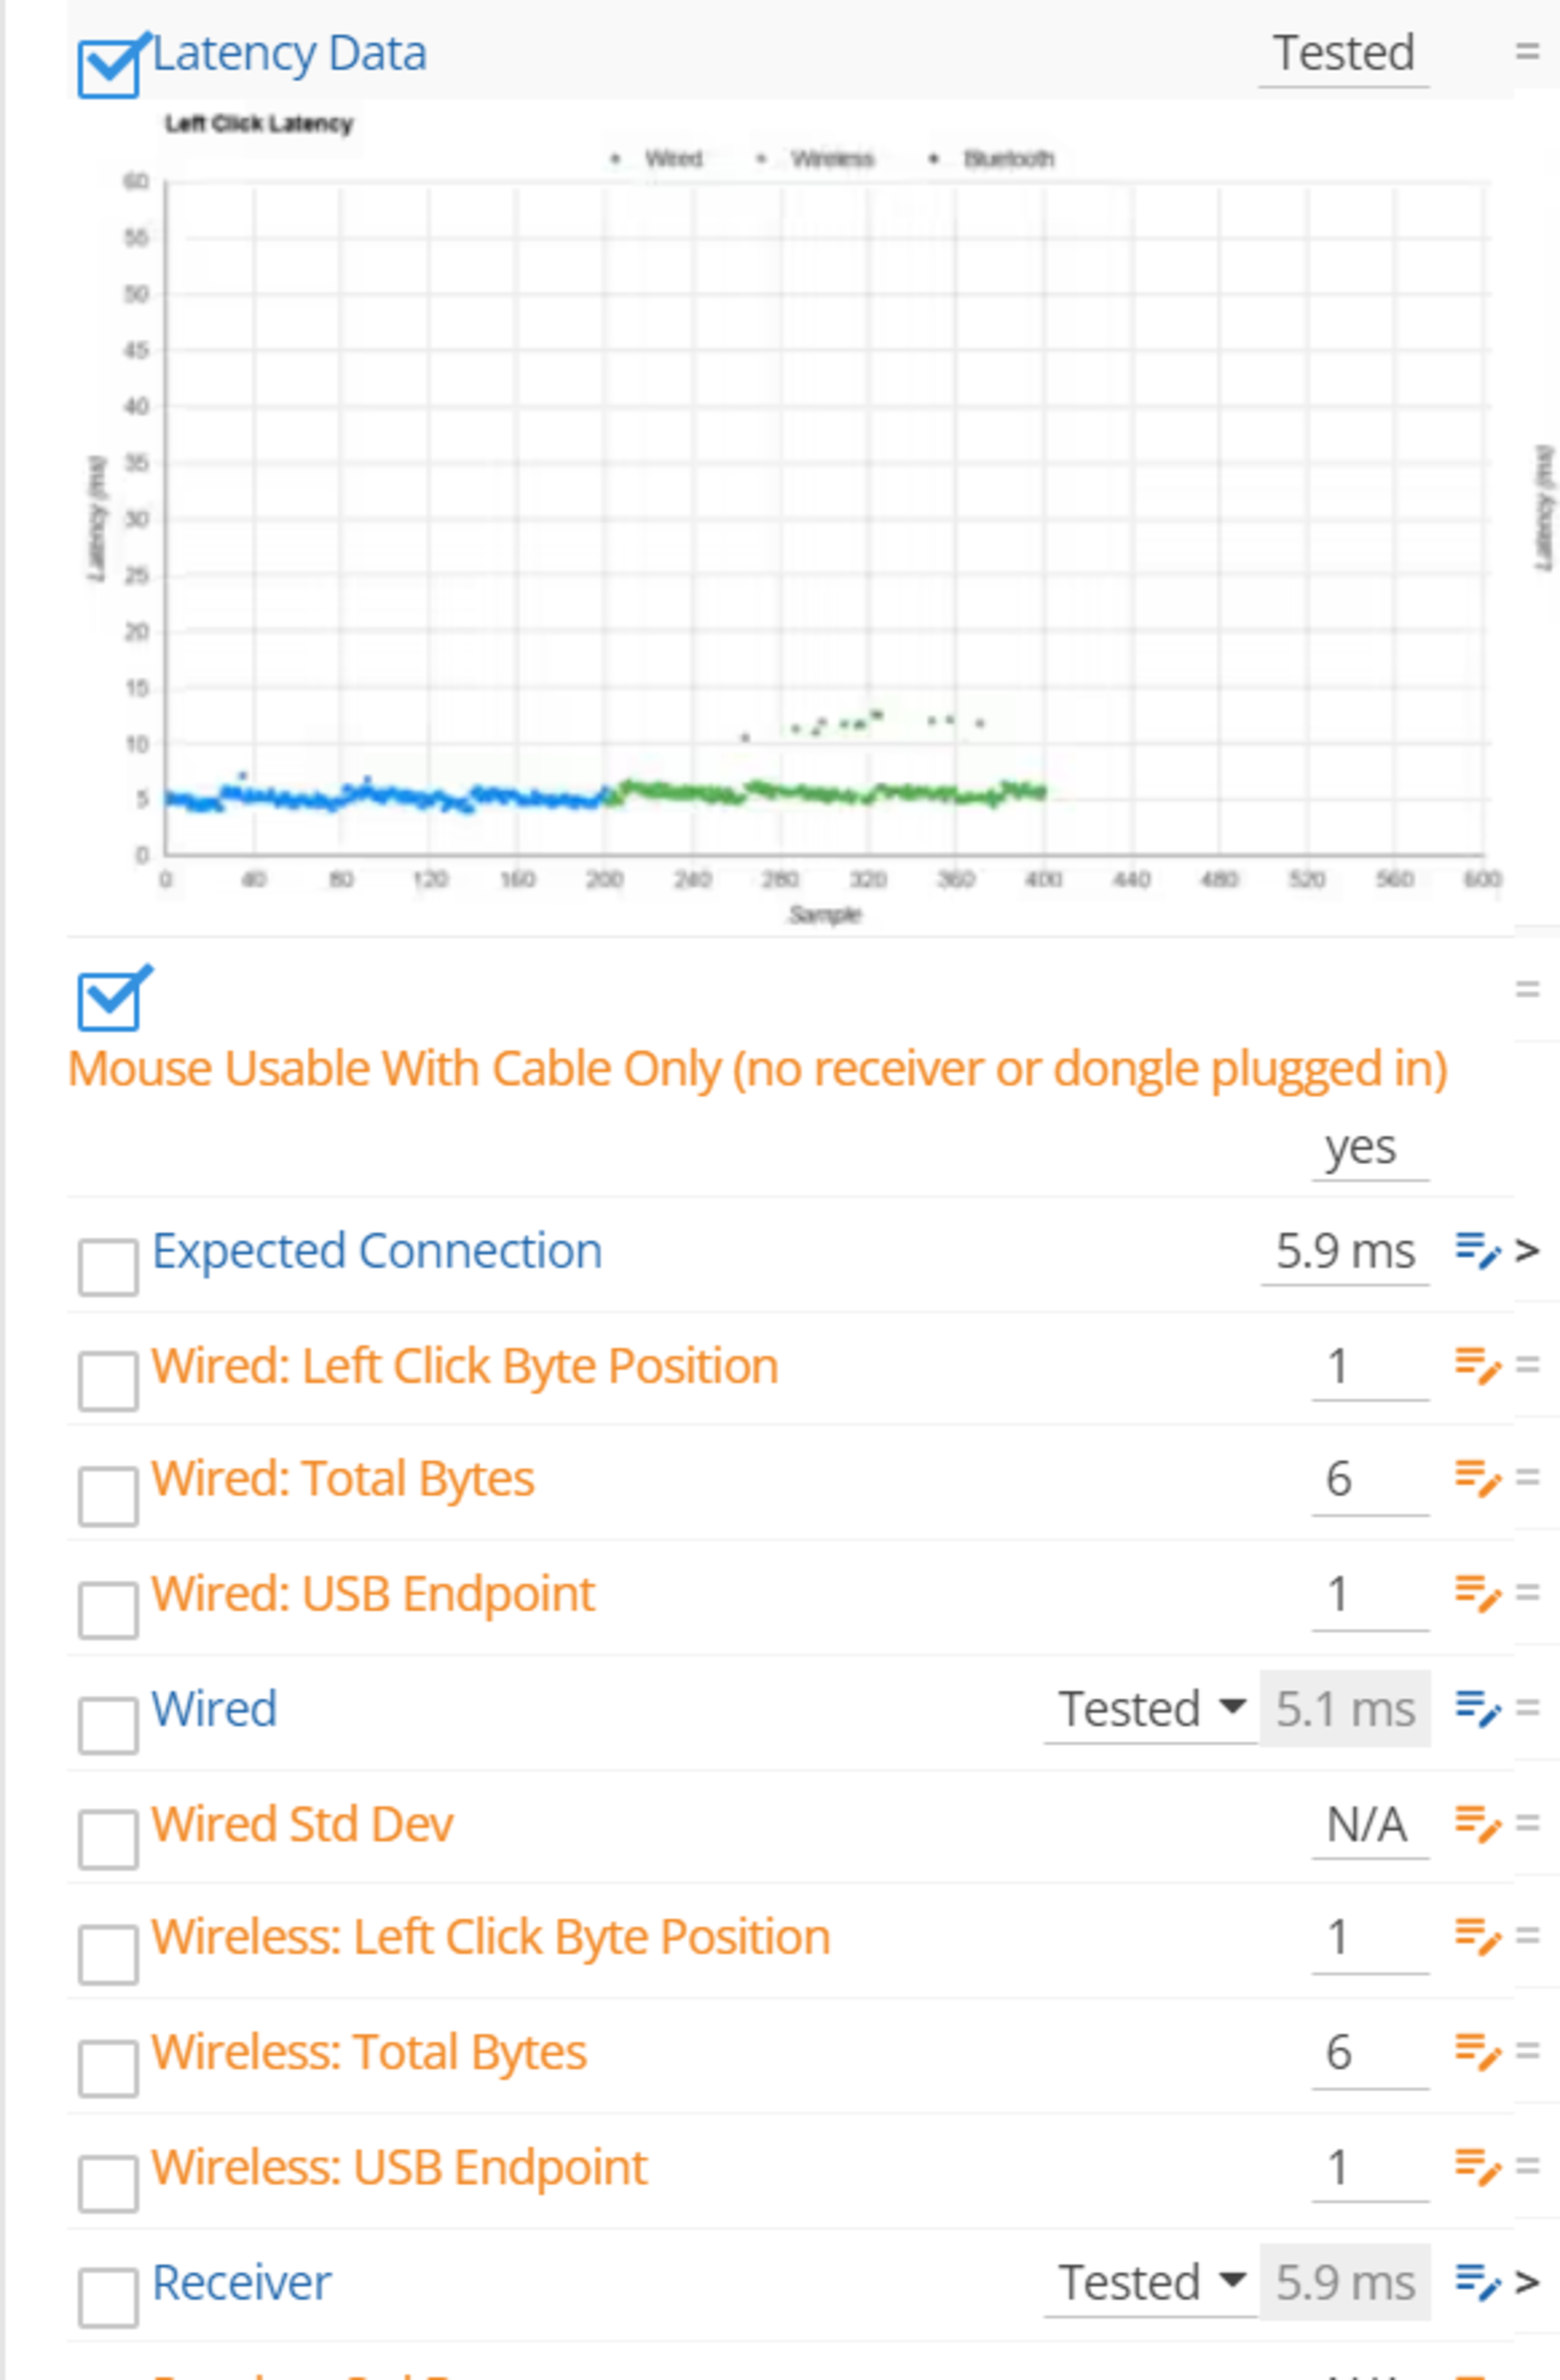Toggle the Bluetooth series in the chart legend
1560x2380 pixels.
pyautogui.click(x=1006, y=159)
